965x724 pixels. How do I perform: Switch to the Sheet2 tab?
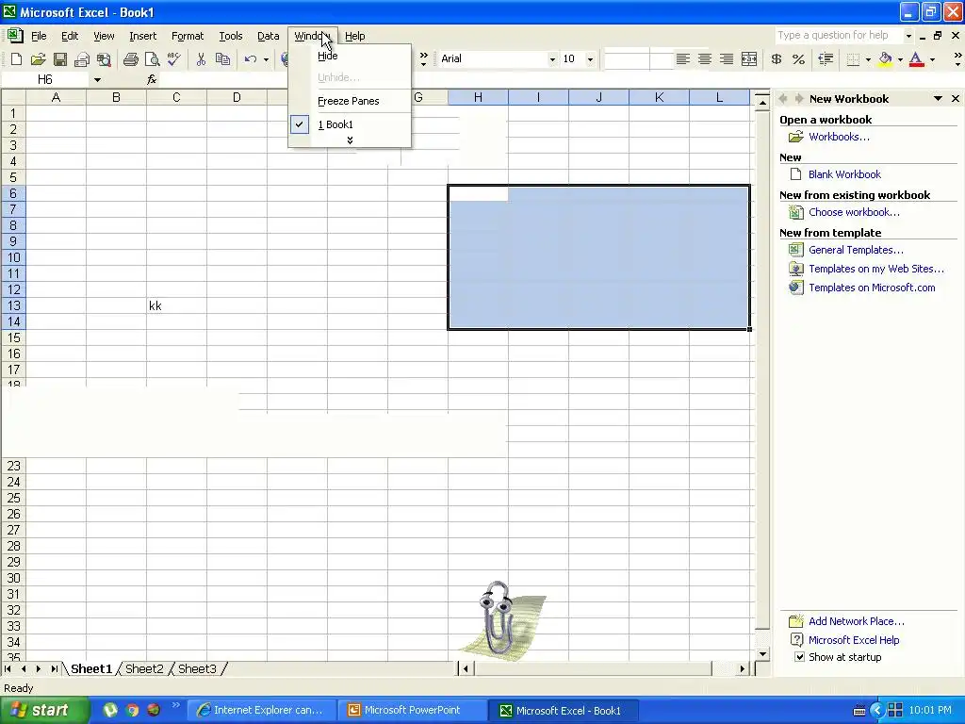click(144, 668)
